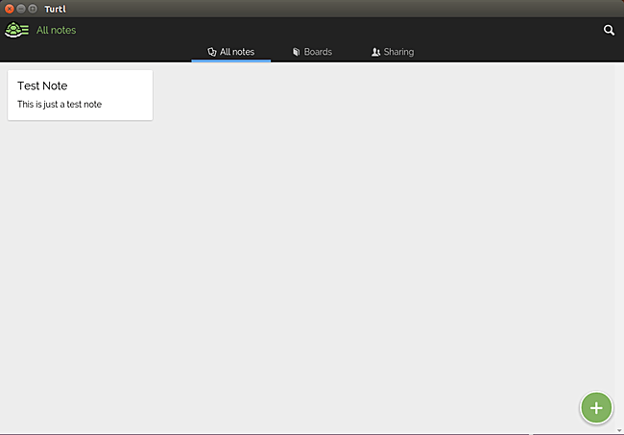Click scrollbar down arrow at bottom right
Viewport: 624px width, 435px height.
click(x=619, y=430)
